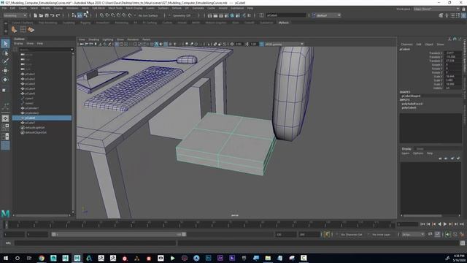Image resolution: width=467 pixels, height=263 pixels.
Task: Activate the Scale tool in toolbox
Action: coord(4,90)
